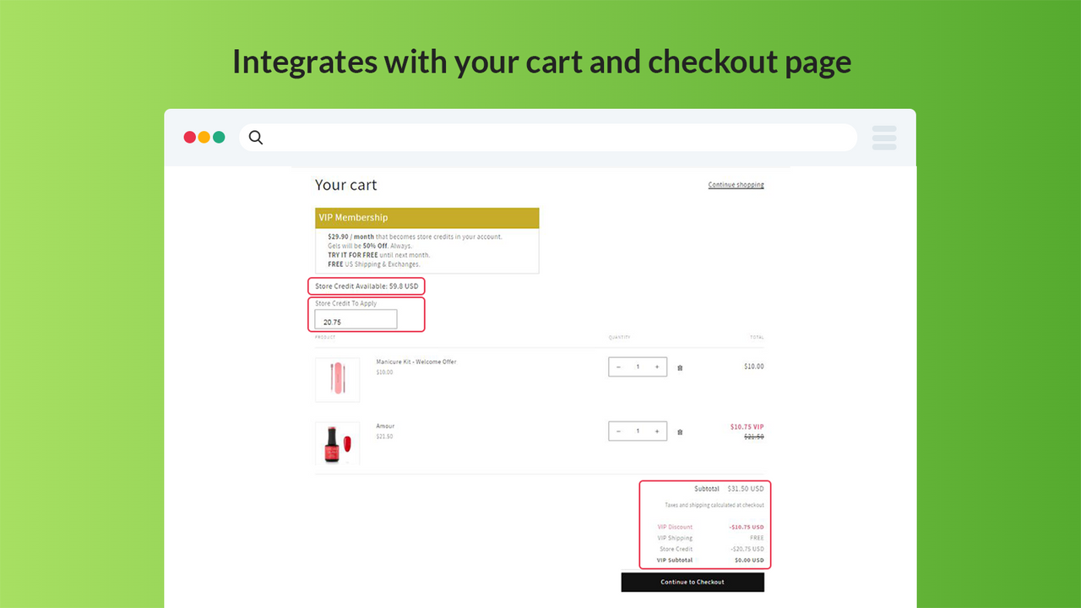Screen dimensions: 1081x608
Task: Click the browser search bar
Action: coord(548,138)
